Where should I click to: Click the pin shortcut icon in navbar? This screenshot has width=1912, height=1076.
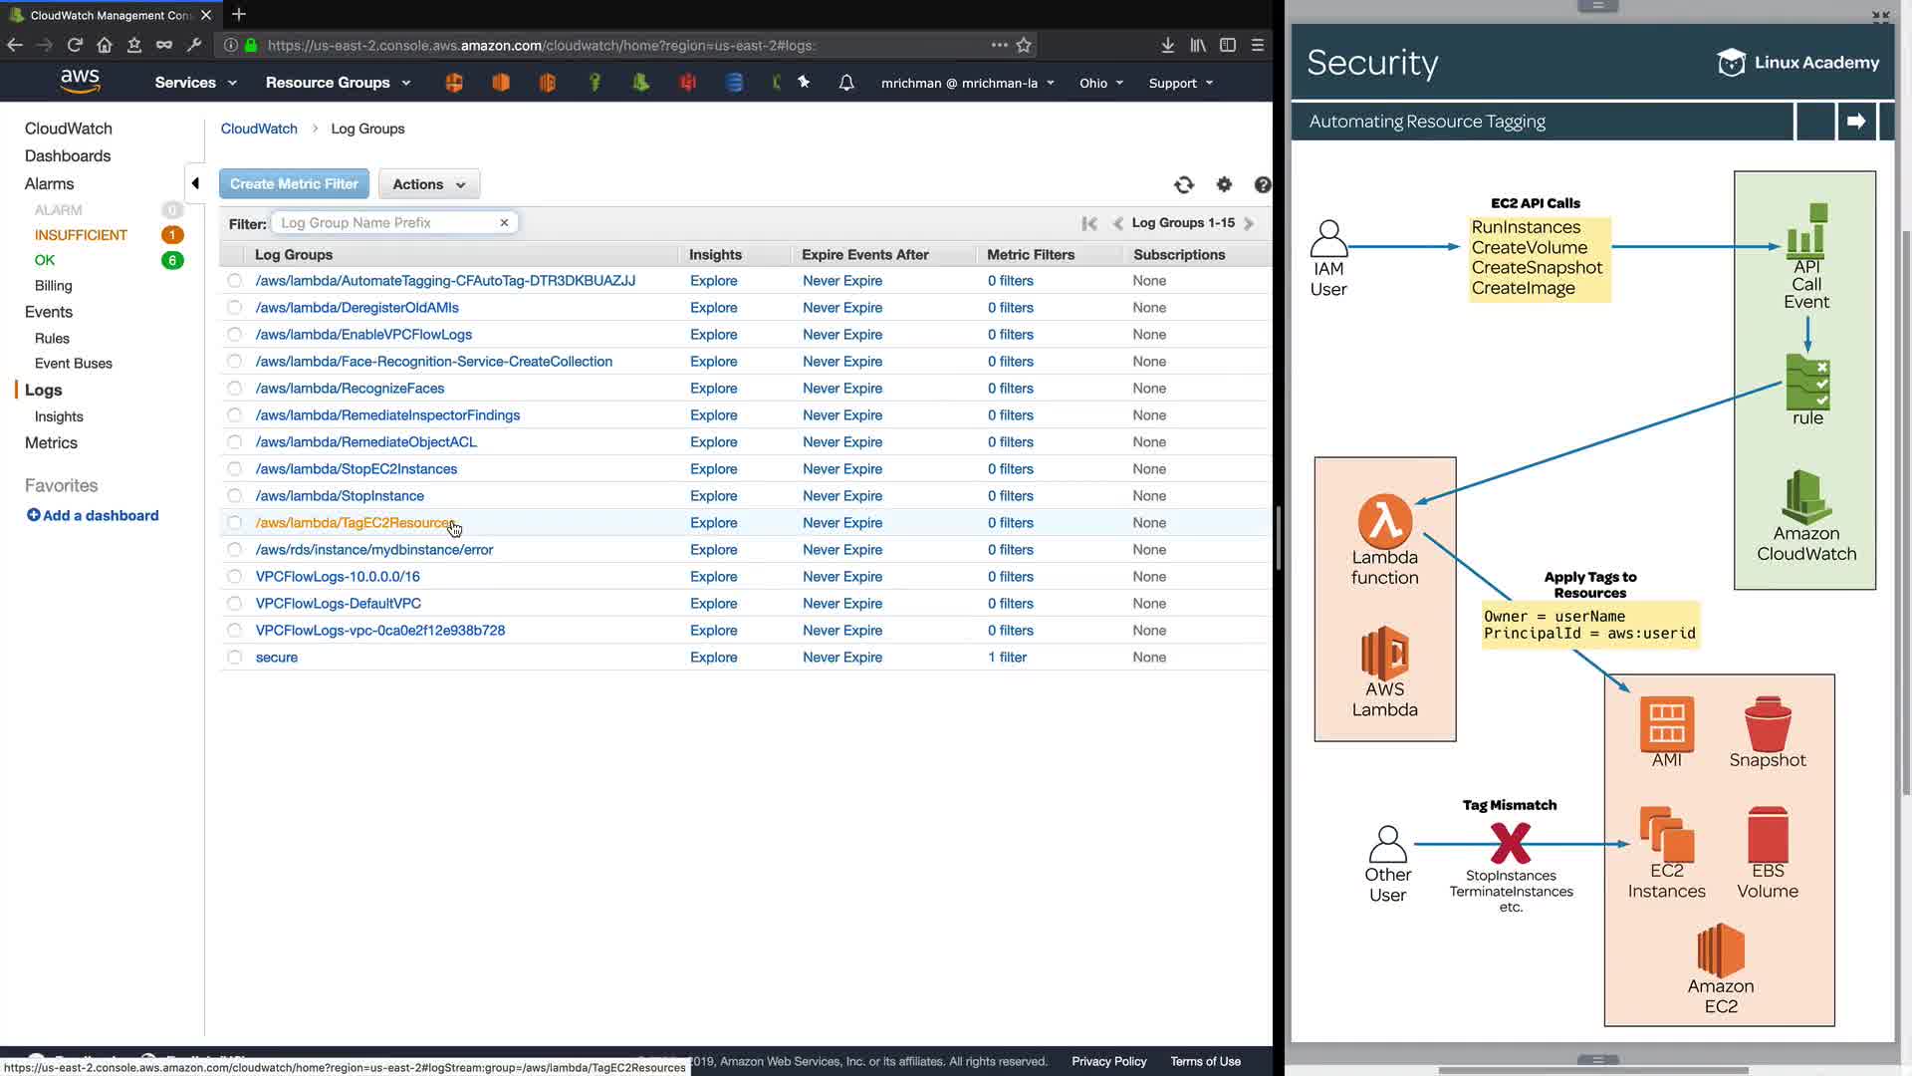pos(804,83)
